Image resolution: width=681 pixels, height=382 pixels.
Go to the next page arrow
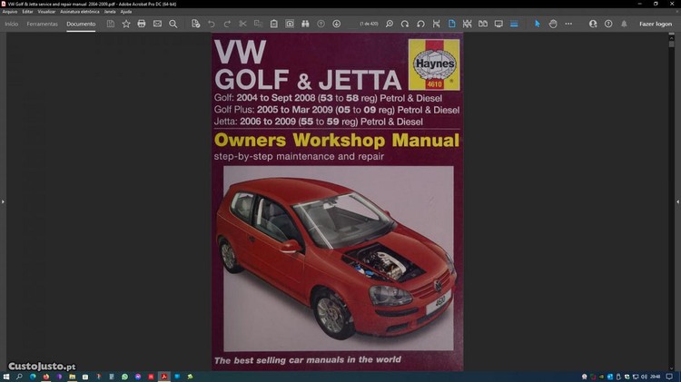[337, 24]
